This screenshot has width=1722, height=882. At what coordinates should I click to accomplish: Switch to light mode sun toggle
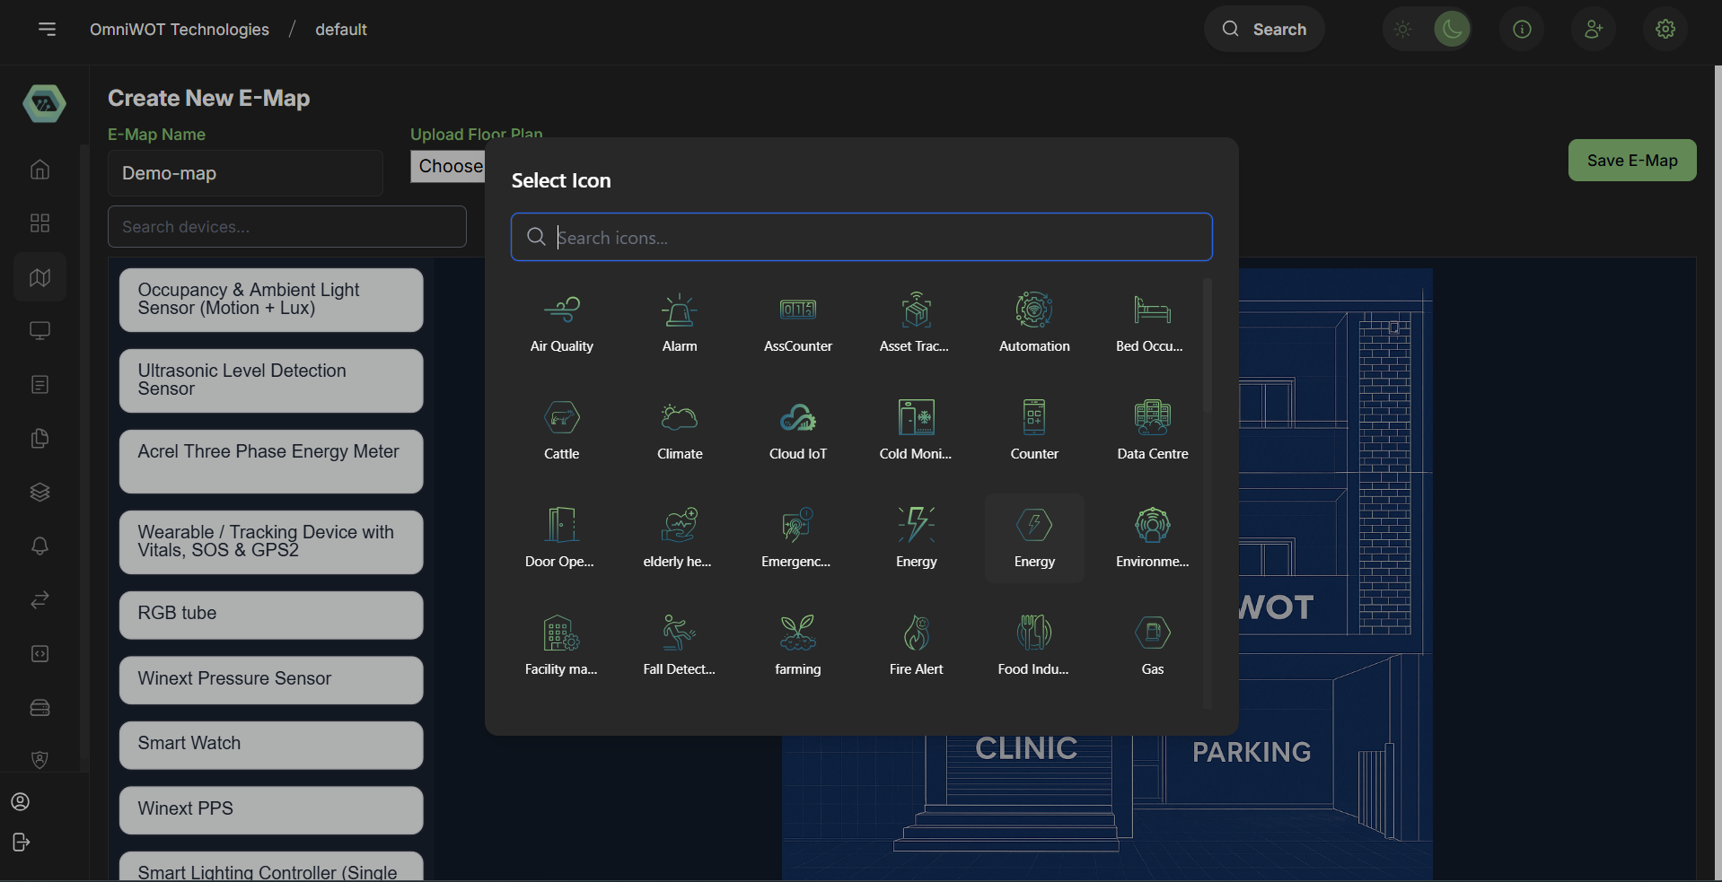pyautogui.click(x=1402, y=30)
